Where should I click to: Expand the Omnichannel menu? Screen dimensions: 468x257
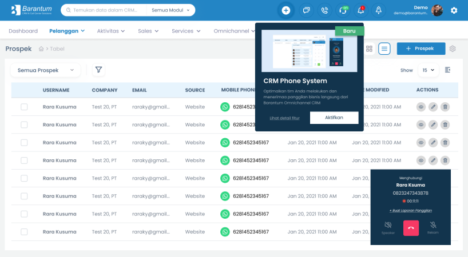[234, 31]
